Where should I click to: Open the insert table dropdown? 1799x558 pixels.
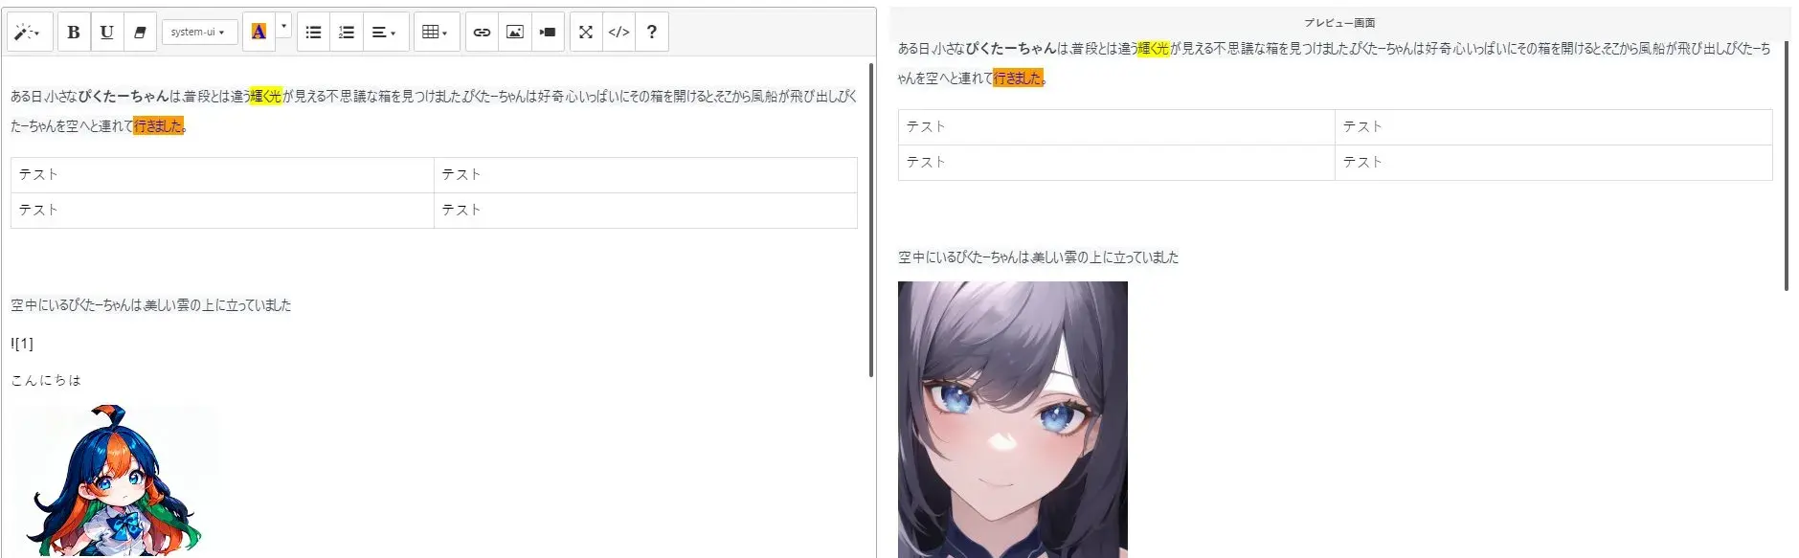pyautogui.click(x=436, y=32)
